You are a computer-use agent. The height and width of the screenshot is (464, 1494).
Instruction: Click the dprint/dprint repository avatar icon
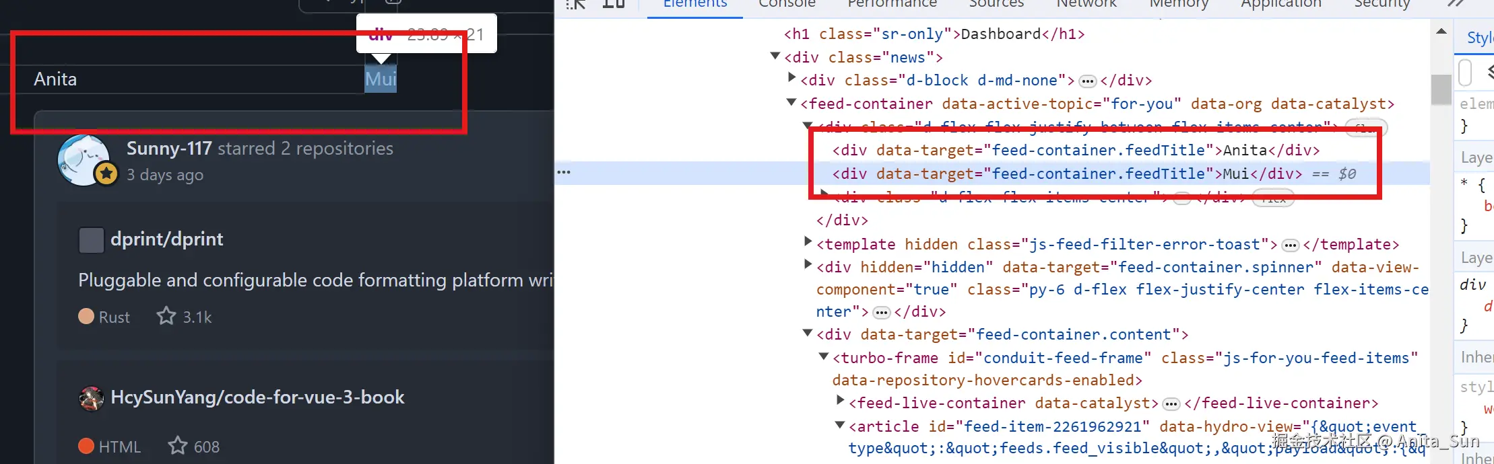click(91, 240)
